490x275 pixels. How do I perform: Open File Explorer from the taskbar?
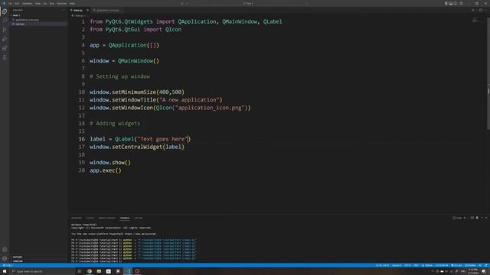99,271
